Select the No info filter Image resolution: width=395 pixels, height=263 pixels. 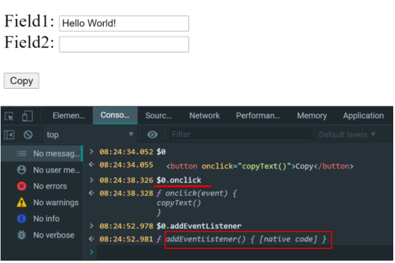tap(46, 219)
